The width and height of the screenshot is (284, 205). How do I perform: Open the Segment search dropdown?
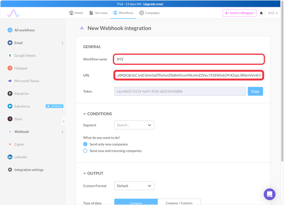tap(134, 125)
